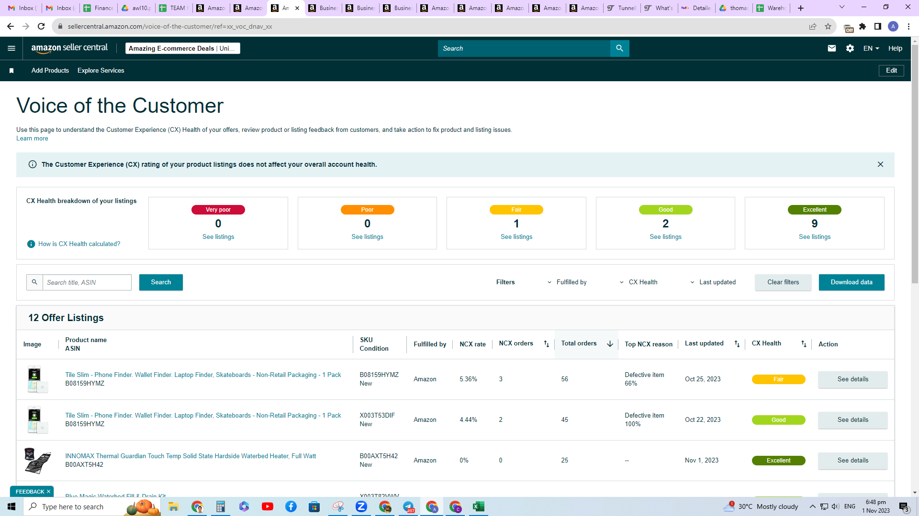
Task: Focus the Search title, ASIN input field
Action: (87, 282)
